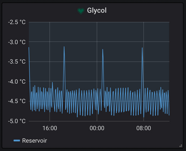
Task: Click the spike peak between 16:00 and 00:00
Action: point(64,47)
